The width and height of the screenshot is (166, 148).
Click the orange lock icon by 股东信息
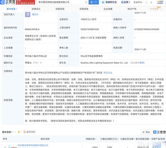click(x=19, y=132)
